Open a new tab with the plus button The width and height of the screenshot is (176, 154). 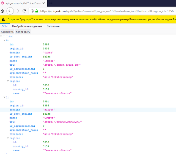pos(51,3)
